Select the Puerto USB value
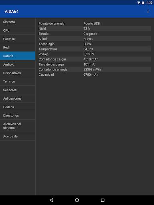The width and height of the screenshot is (154, 205). pos(92,24)
